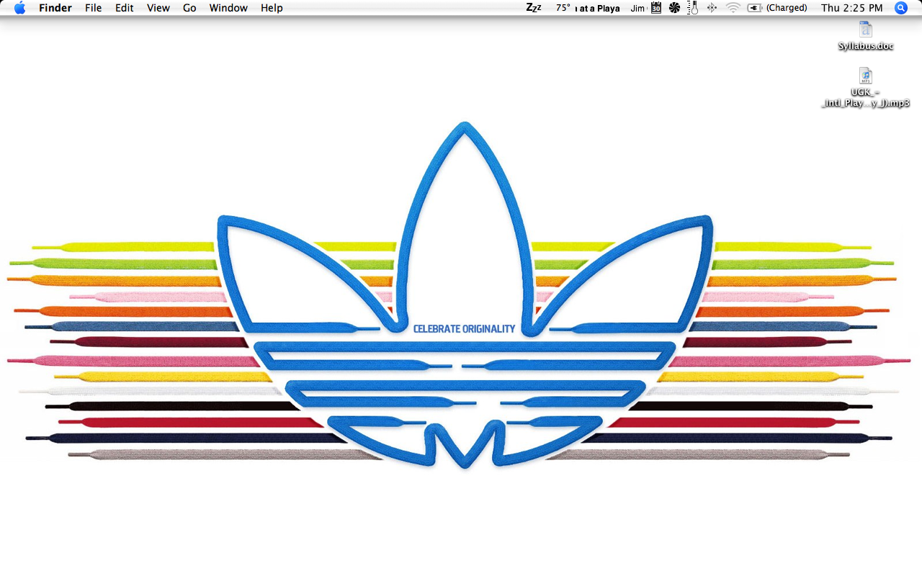Click the 'Jim' menu bar item
This screenshot has width=922, height=576.
[x=638, y=8]
